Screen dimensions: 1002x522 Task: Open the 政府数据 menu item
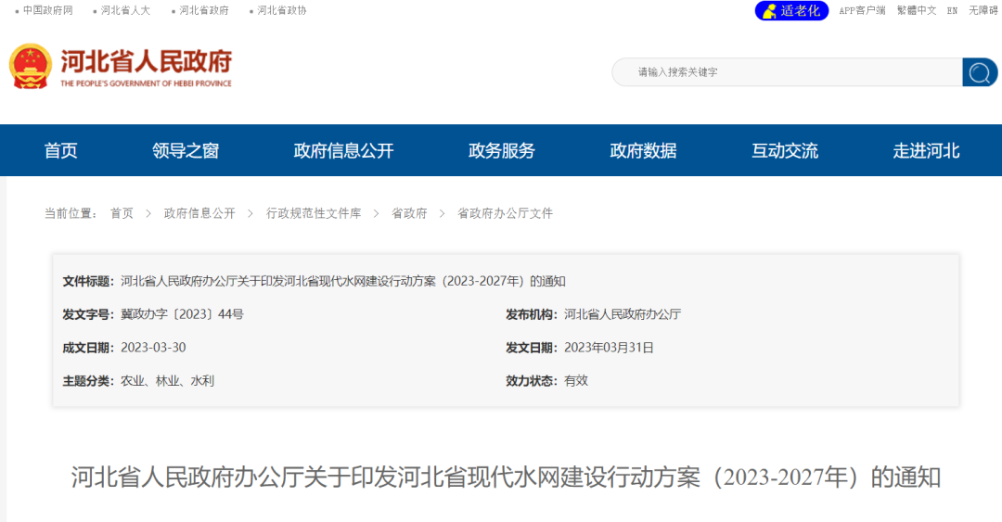643,151
